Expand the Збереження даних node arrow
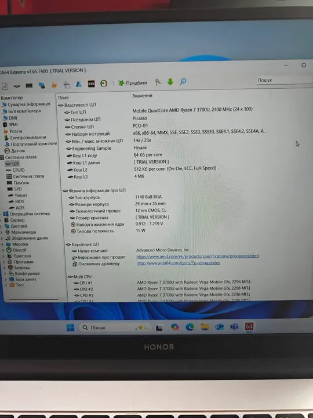The image size is (313, 418). click(2, 239)
